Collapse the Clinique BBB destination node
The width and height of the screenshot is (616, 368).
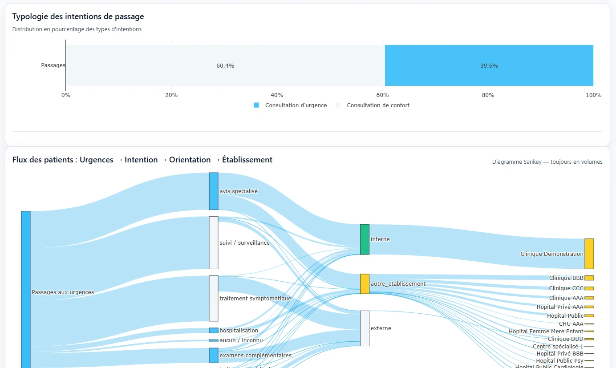click(x=590, y=278)
